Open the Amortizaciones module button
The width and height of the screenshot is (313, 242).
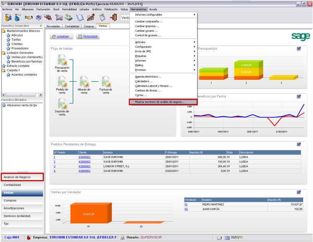pos(22,208)
